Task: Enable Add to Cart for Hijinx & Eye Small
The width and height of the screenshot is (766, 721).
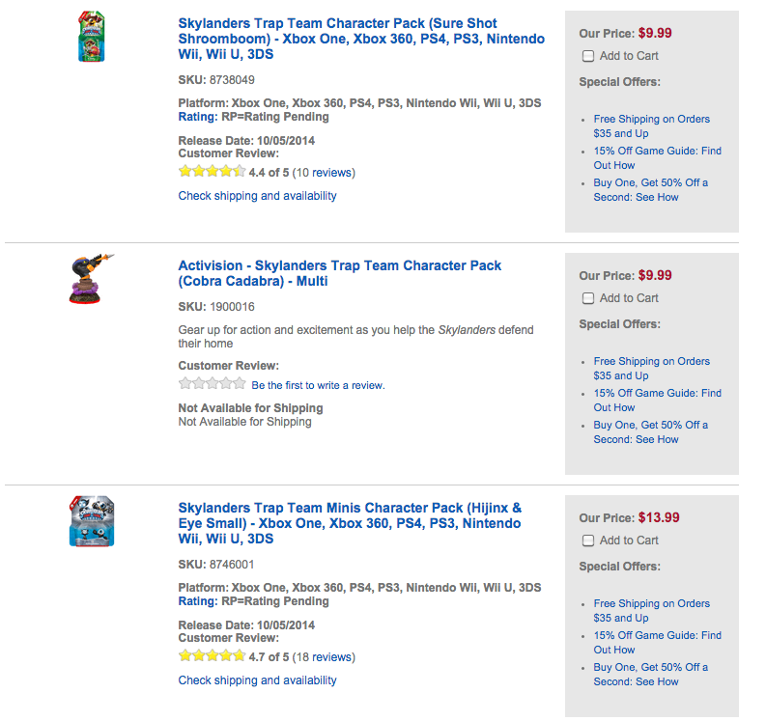Action: click(589, 541)
